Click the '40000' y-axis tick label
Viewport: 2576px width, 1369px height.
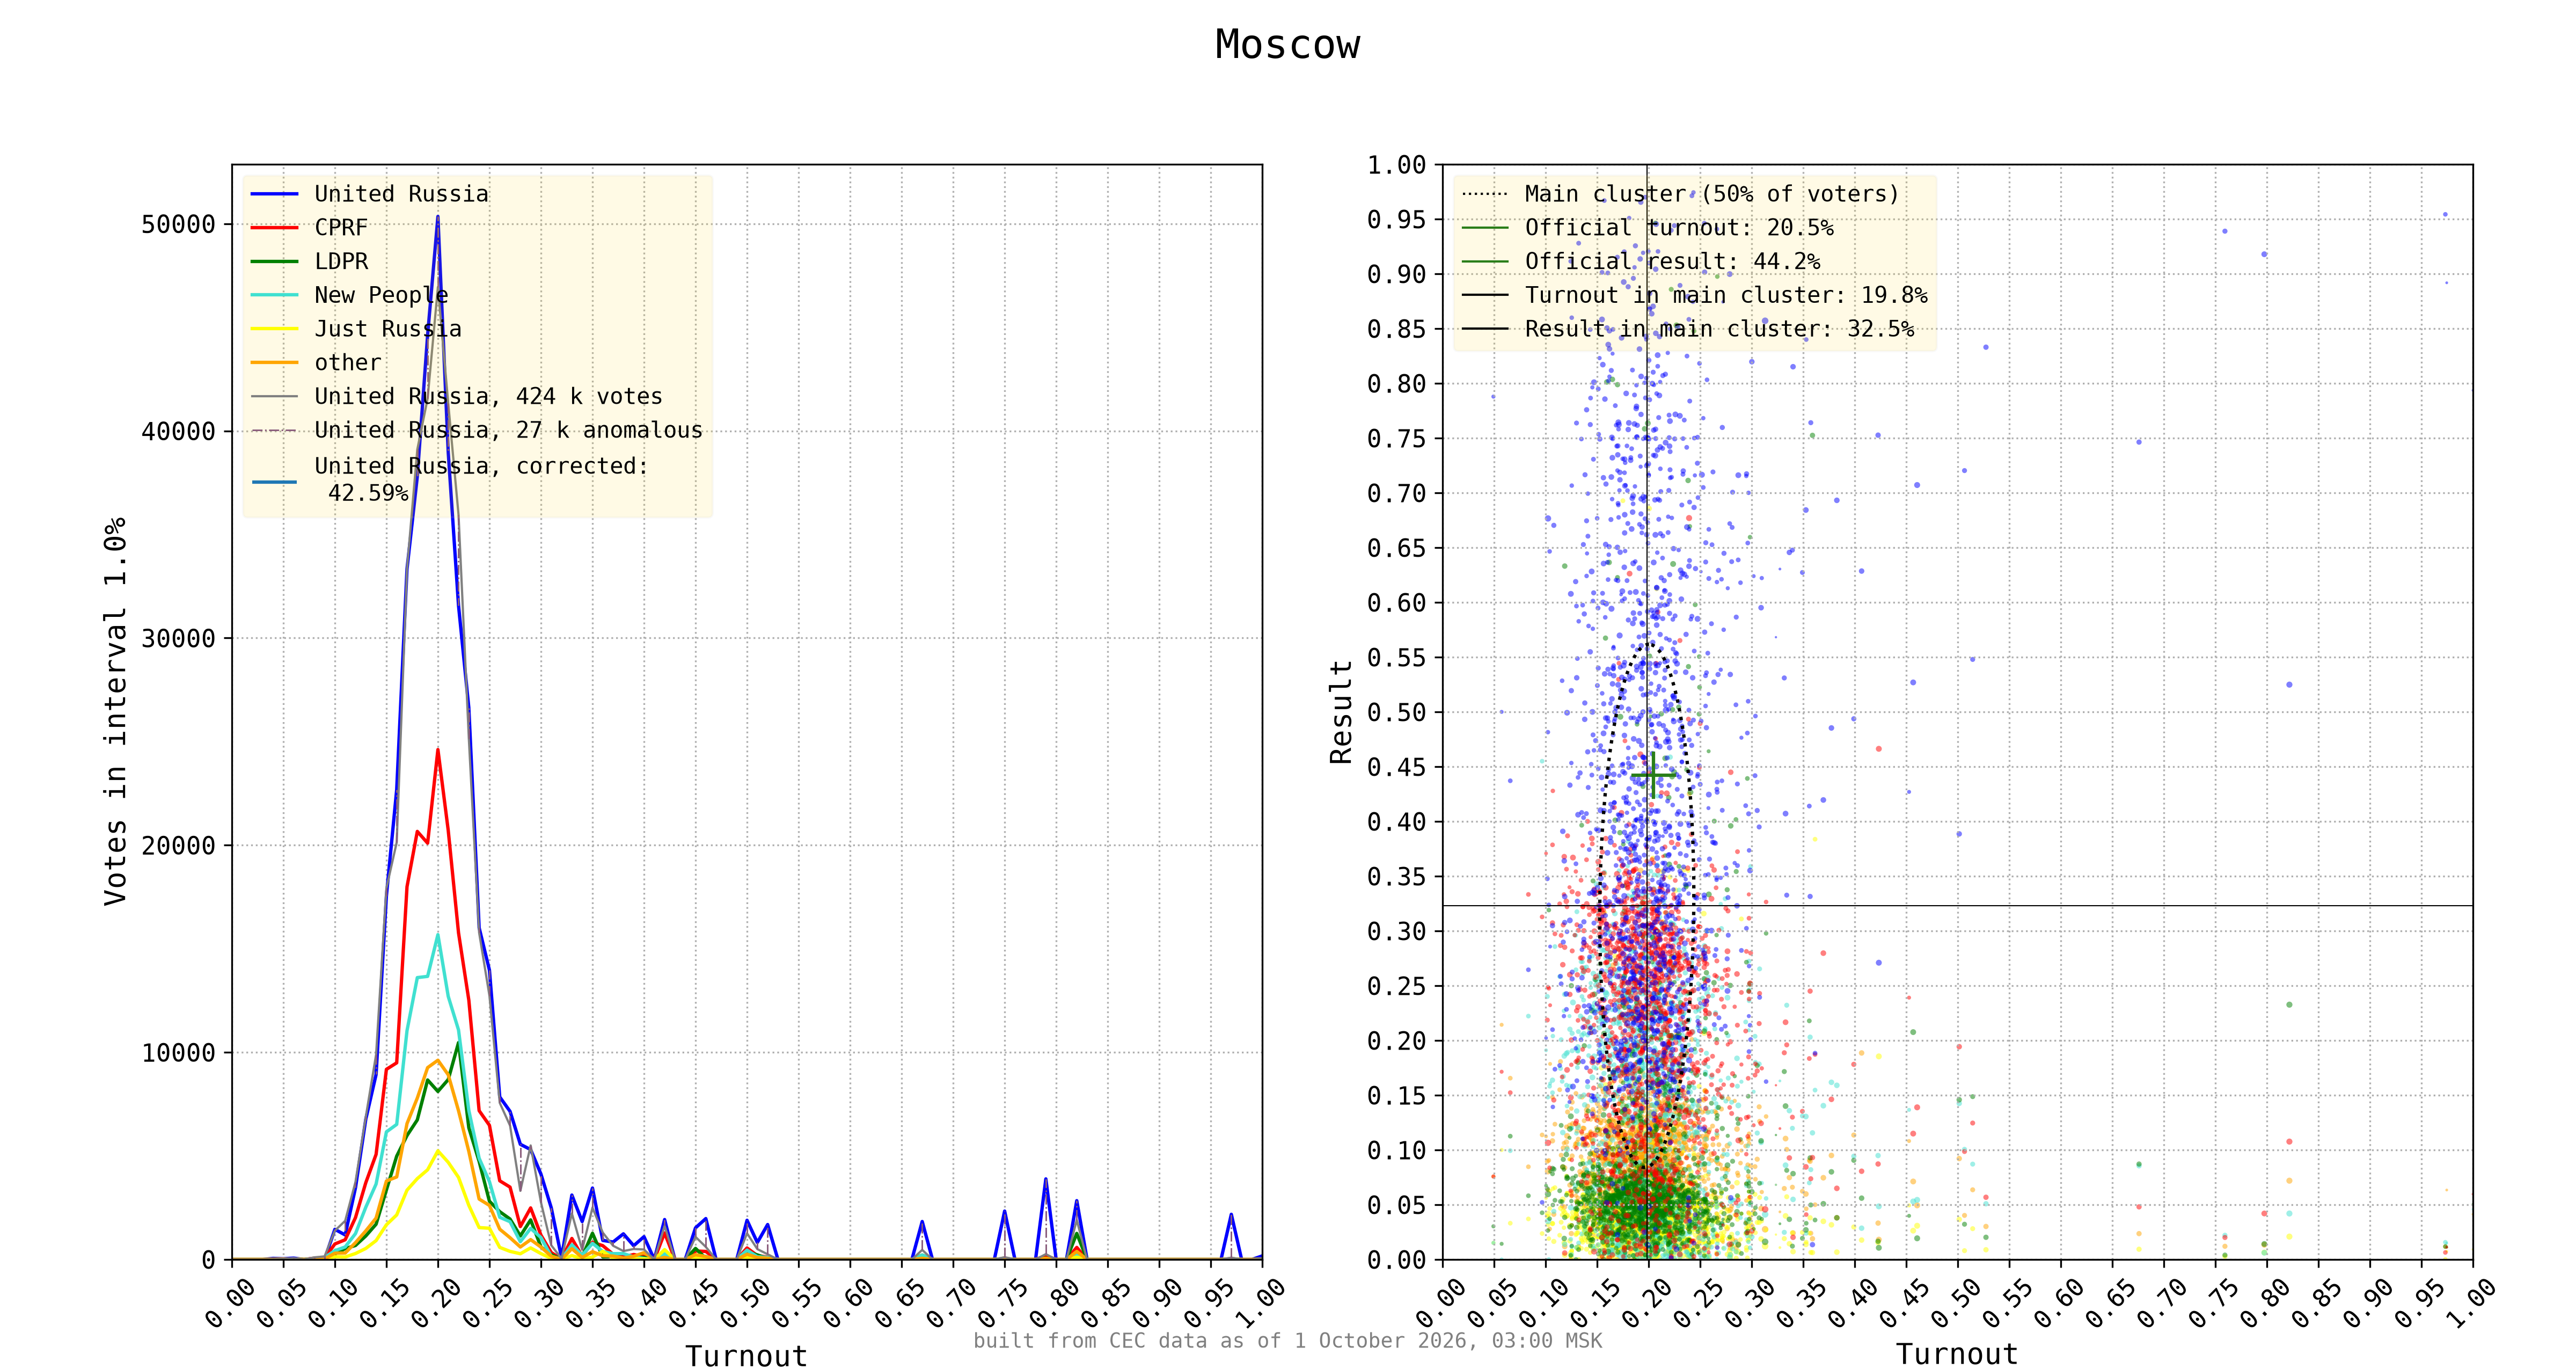pos(178,431)
